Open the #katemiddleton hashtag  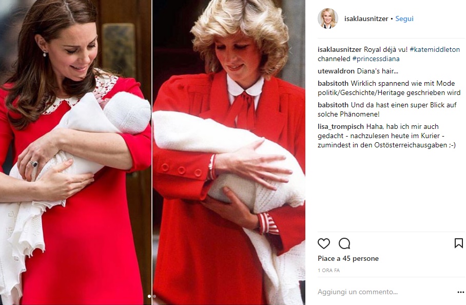pos(435,49)
